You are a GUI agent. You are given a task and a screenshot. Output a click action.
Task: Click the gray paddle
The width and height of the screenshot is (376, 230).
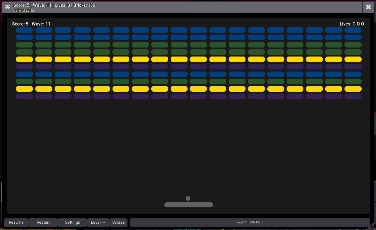[x=188, y=205]
